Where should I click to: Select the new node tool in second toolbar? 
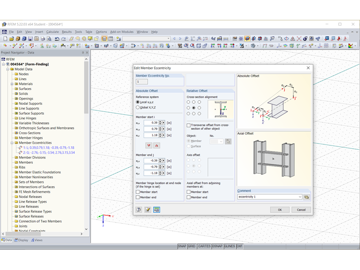[5, 45]
